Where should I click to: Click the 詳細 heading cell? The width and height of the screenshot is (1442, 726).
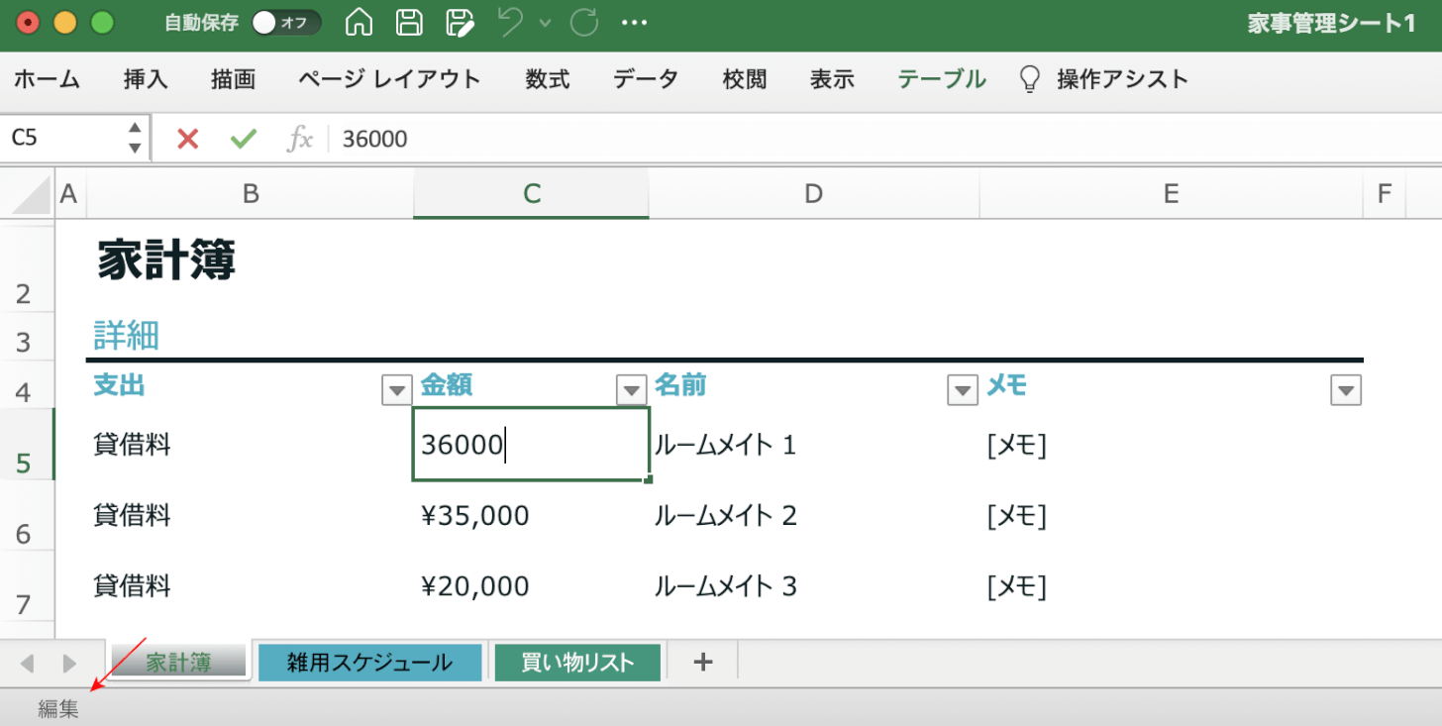click(x=127, y=336)
